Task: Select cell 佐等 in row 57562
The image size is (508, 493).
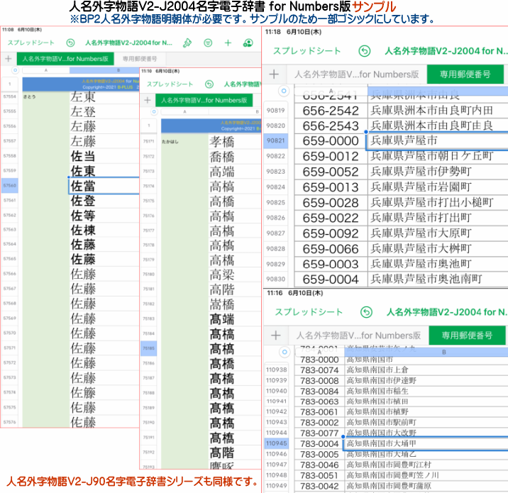Action: pos(104,216)
